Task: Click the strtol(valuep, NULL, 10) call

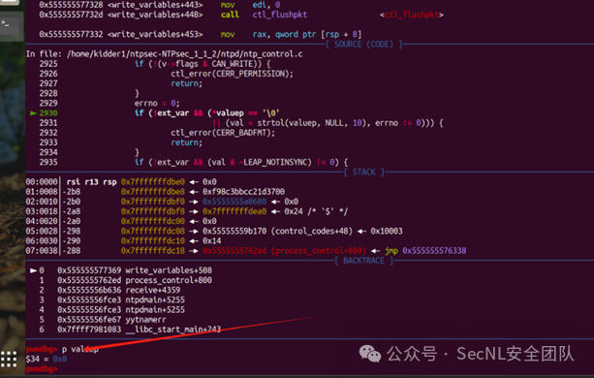Action: pos(311,123)
